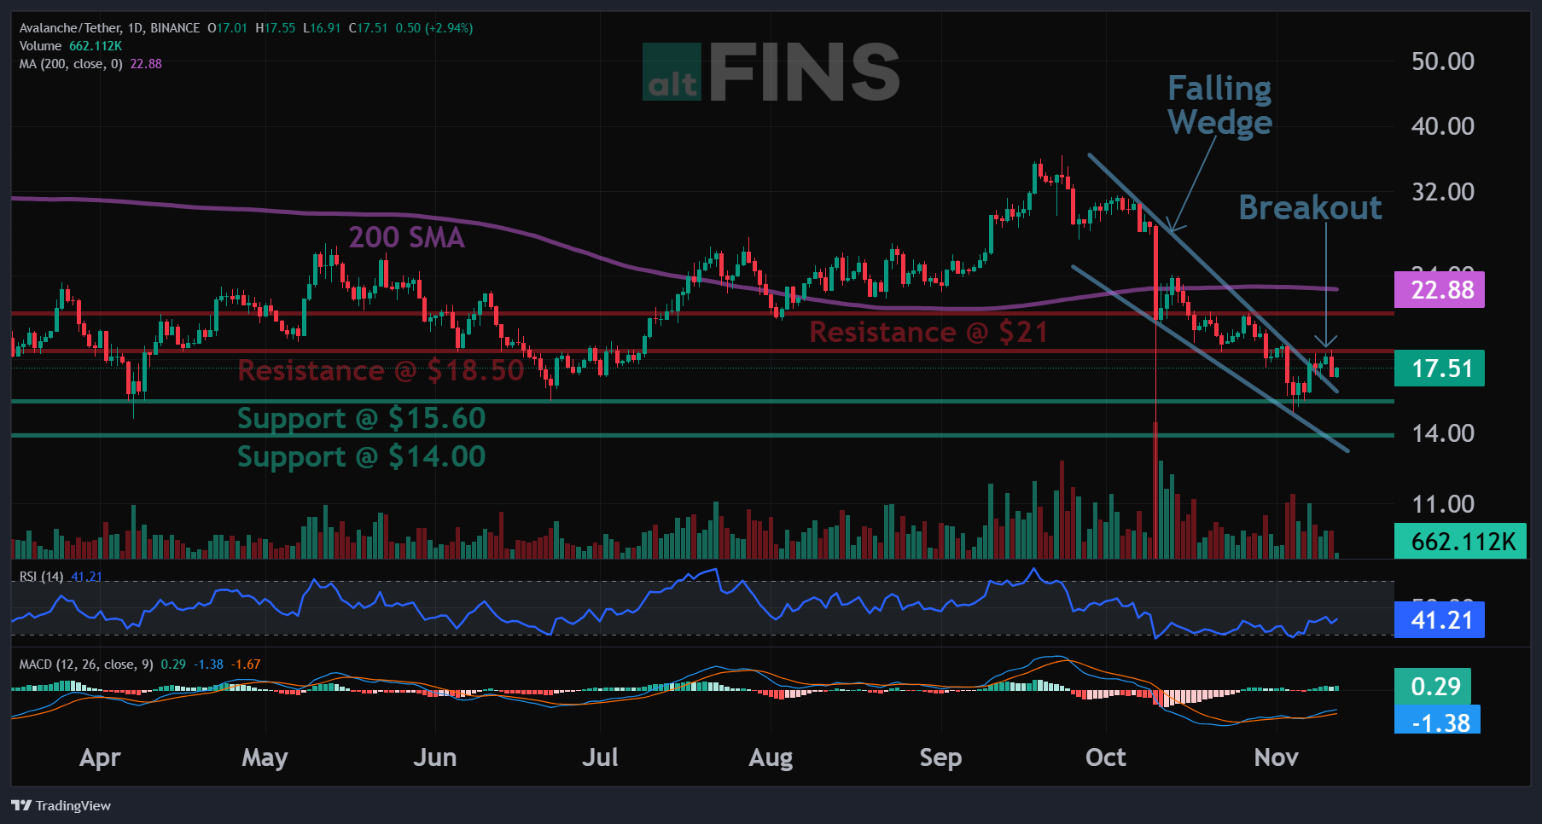The height and width of the screenshot is (824, 1542).
Task: Click the Volume legend label
Action: (x=40, y=46)
